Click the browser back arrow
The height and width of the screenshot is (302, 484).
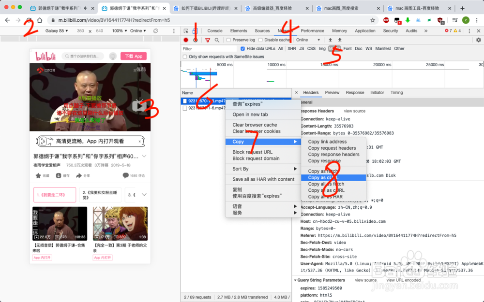coord(7,20)
